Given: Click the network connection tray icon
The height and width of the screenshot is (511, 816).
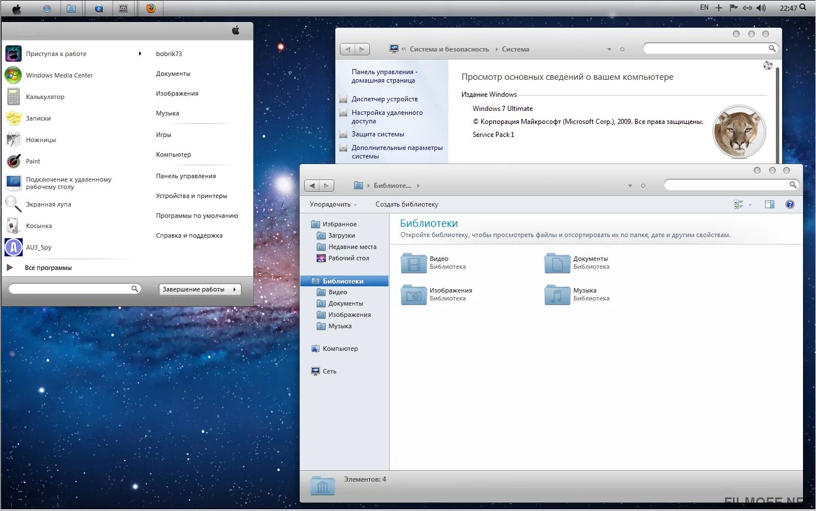Looking at the screenshot, I should [748, 8].
